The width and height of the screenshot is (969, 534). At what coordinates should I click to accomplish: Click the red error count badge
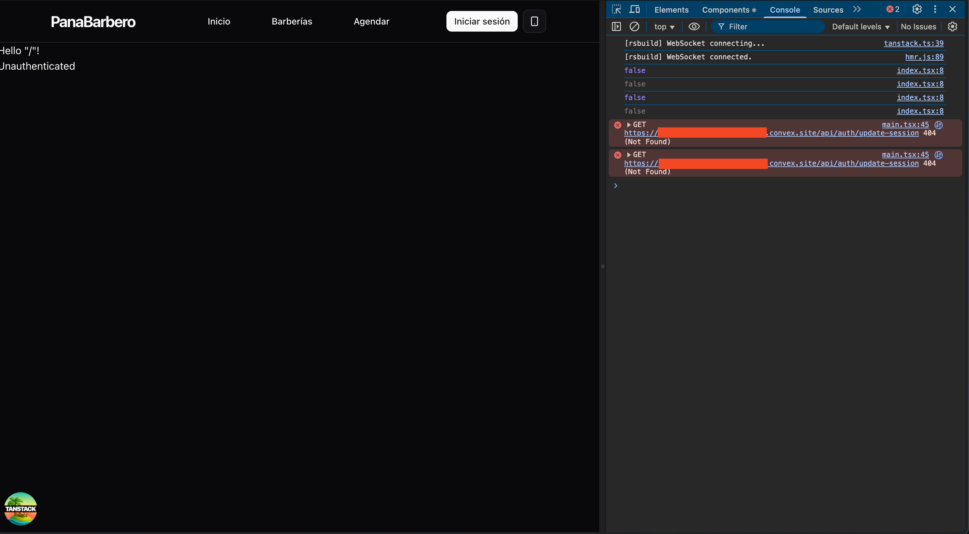coord(893,9)
